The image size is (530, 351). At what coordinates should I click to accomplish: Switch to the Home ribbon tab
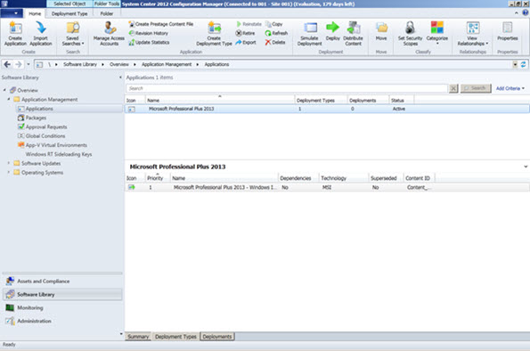point(35,13)
